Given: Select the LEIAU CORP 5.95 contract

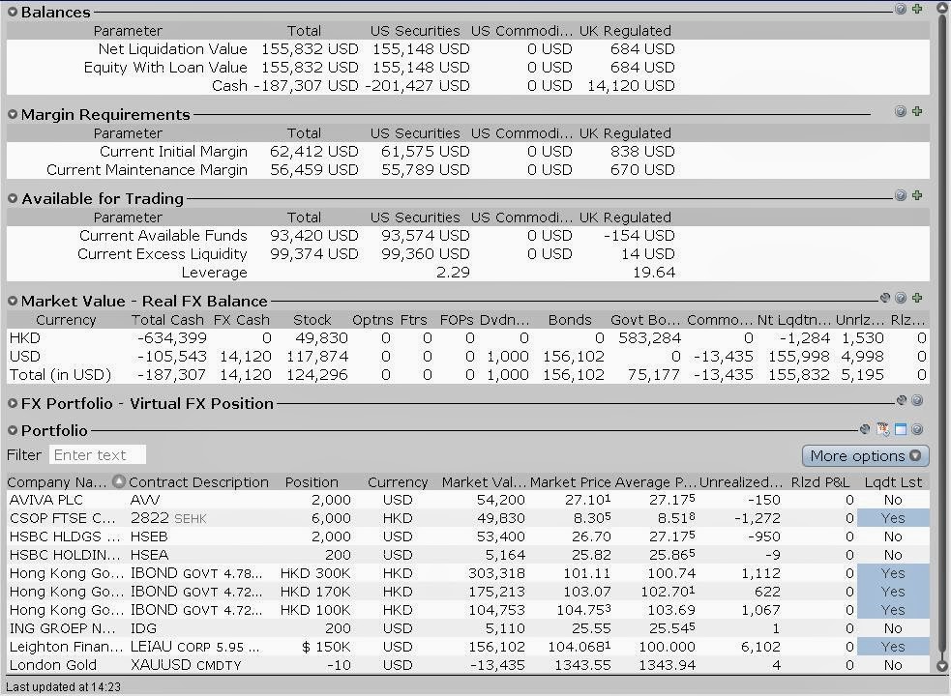Looking at the screenshot, I should [x=195, y=647].
